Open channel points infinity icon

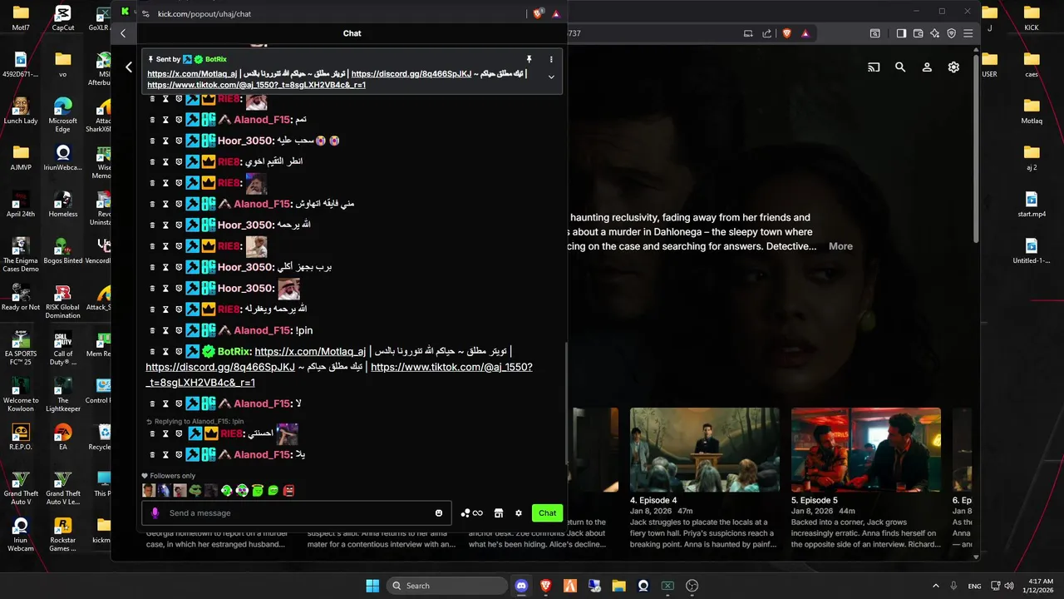tap(478, 513)
